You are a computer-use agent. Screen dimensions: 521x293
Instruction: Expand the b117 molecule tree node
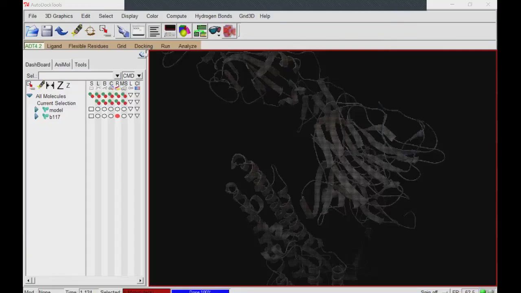pyautogui.click(x=36, y=117)
